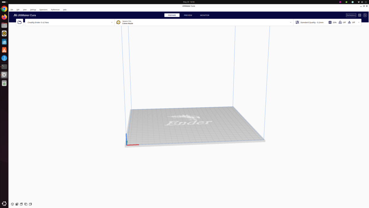Open UltiMaker apps grid icon

click(359, 15)
